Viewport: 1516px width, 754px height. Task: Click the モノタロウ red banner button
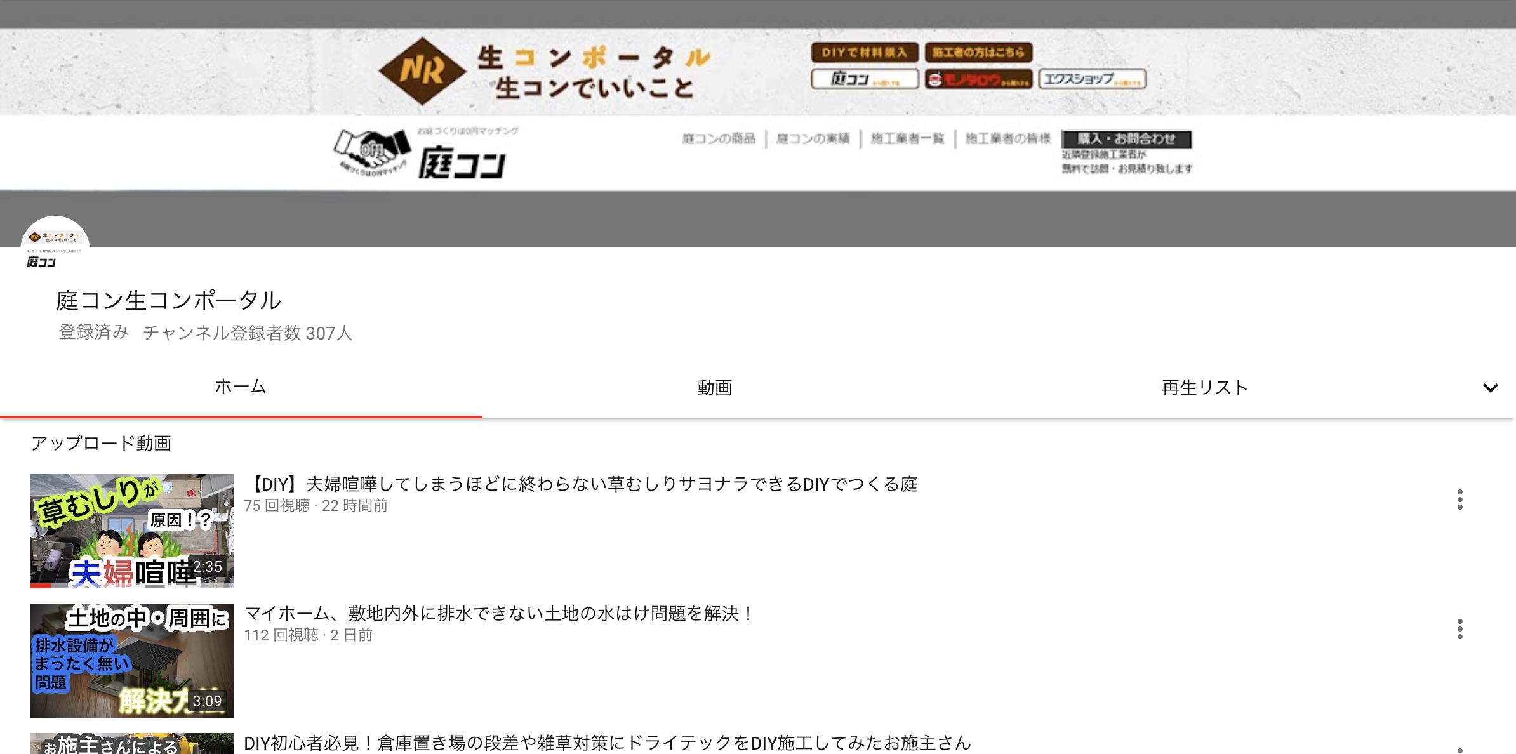(978, 79)
